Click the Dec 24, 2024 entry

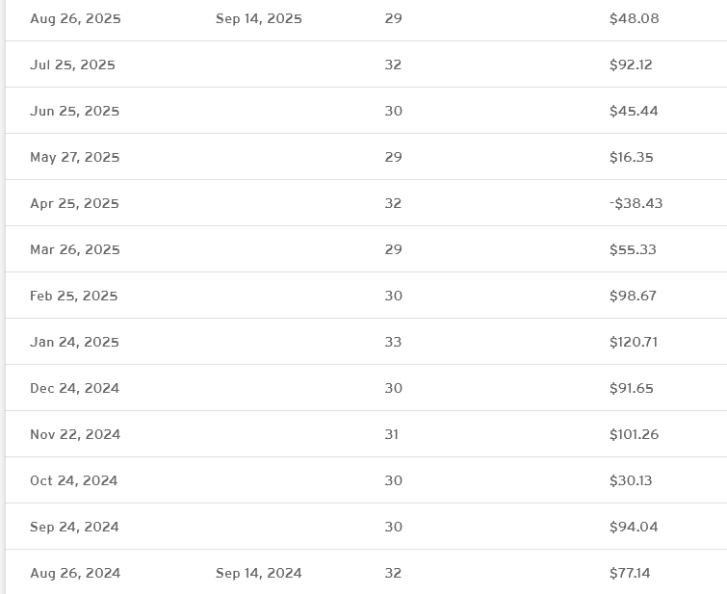74,388
